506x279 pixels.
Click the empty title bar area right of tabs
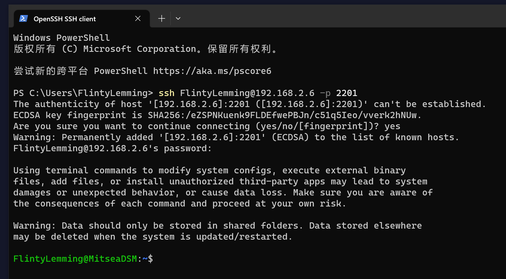(340, 17)
